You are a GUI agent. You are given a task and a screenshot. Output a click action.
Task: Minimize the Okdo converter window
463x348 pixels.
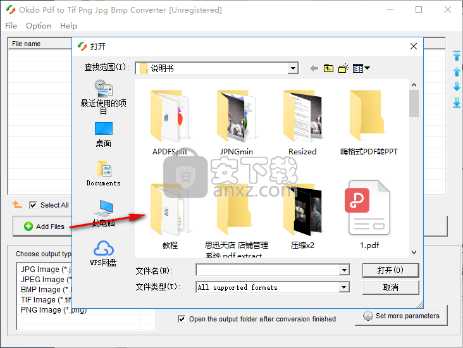(x=390, y=9)
